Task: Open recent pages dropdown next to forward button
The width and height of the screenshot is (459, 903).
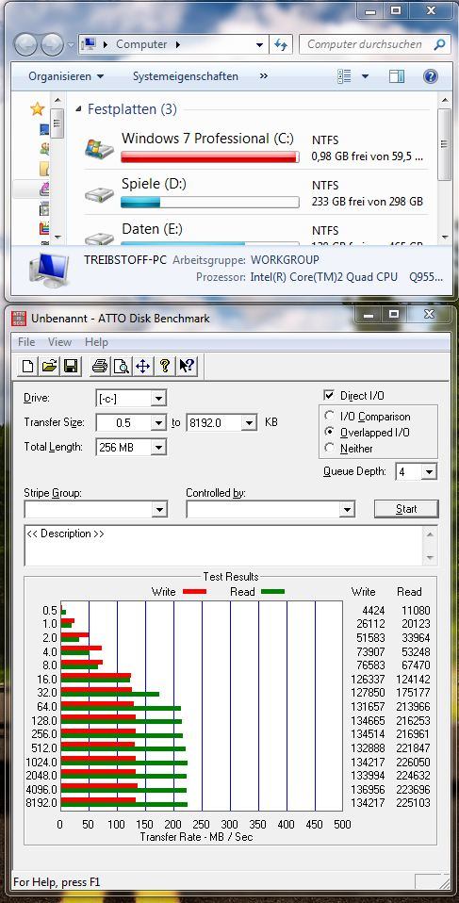Action: pos(71,44)
